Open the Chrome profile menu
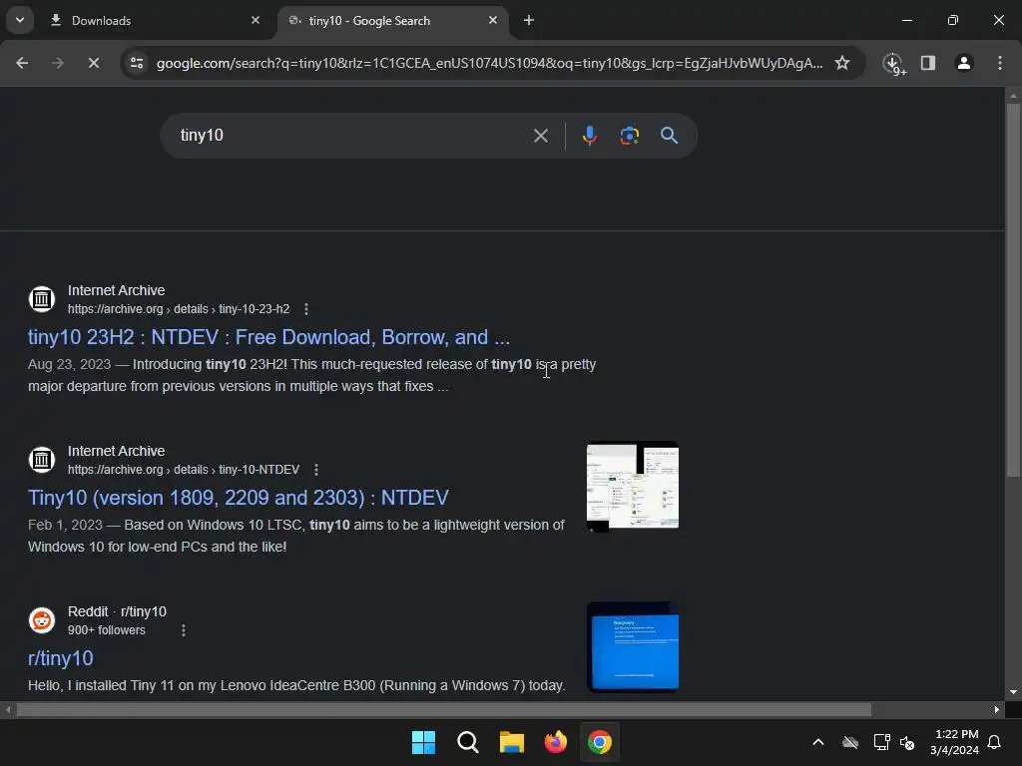Image resolution: width=1022 pixels, height=766 pixels. (964, 63)
